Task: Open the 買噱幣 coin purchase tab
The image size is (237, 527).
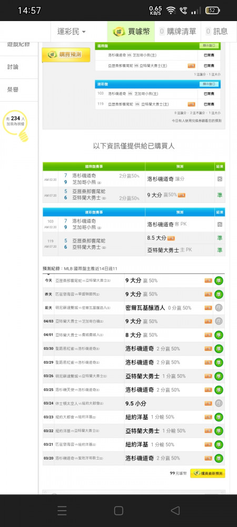Action: tap(131, 32)
